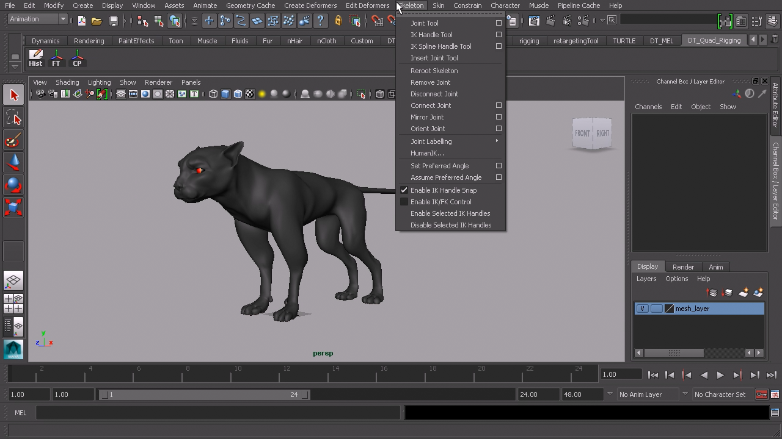The image size is (782, 439).
Task: Choose Mirror Joint from Skeleton menu
Action: 427,117
